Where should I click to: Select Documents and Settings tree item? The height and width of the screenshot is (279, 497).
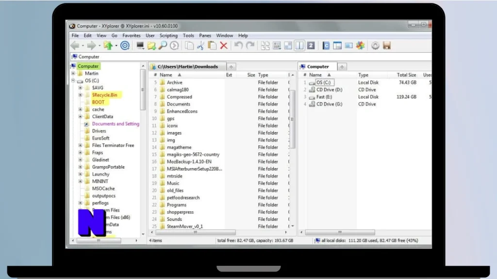click(116, 124)
